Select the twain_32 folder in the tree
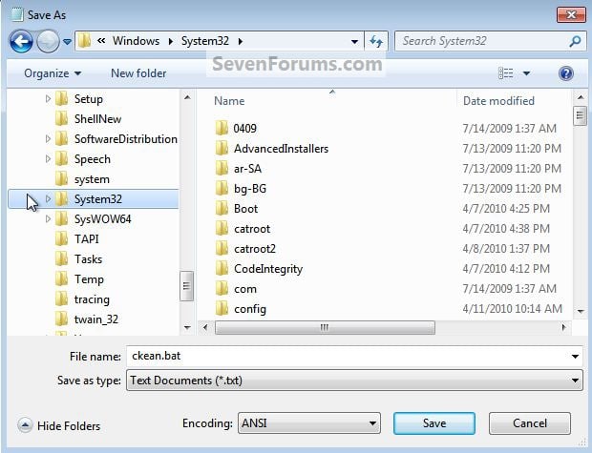Image resolution: width=592 pixels, height=453 pixels. (x=96, y=319)
